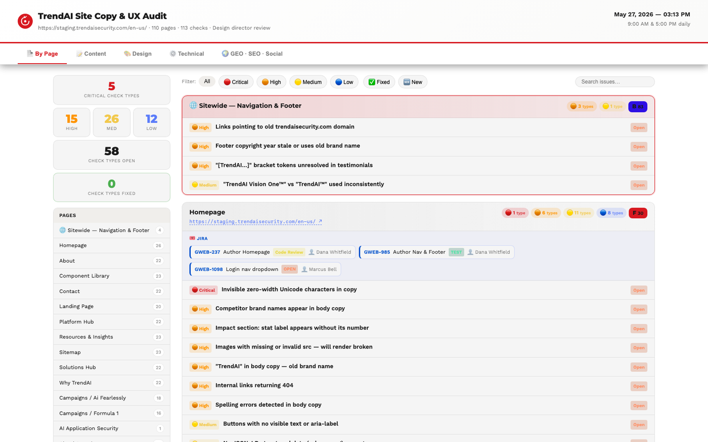Select Sitewide — Navigation & Footer in the Pages list
Viewport: 708px width, 442px height.
click(x=111, y=230)
